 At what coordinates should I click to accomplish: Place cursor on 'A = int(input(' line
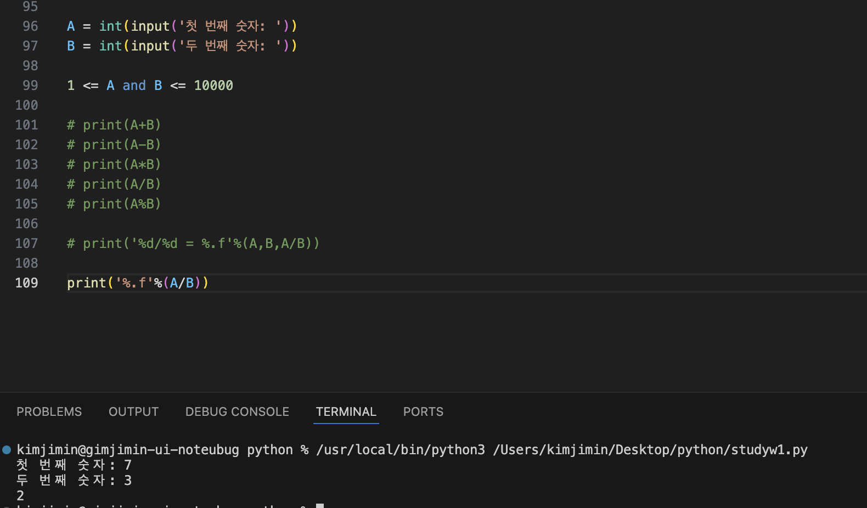[x=182, y=26]
